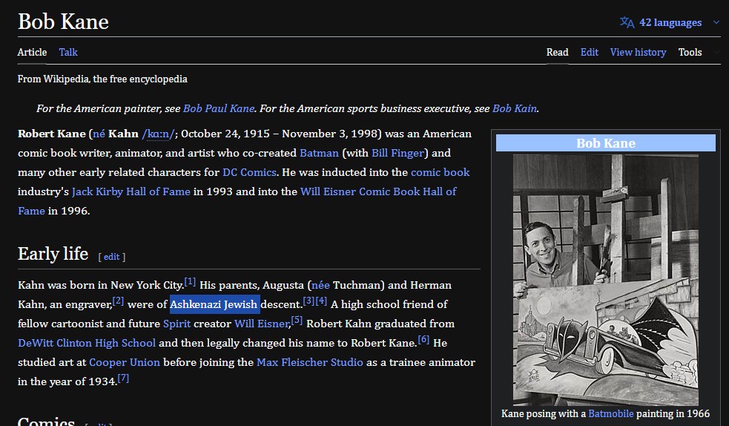Open the Tools menu
Screen dimensions: 729x426
pyautogui.click(x=690, y=52)
